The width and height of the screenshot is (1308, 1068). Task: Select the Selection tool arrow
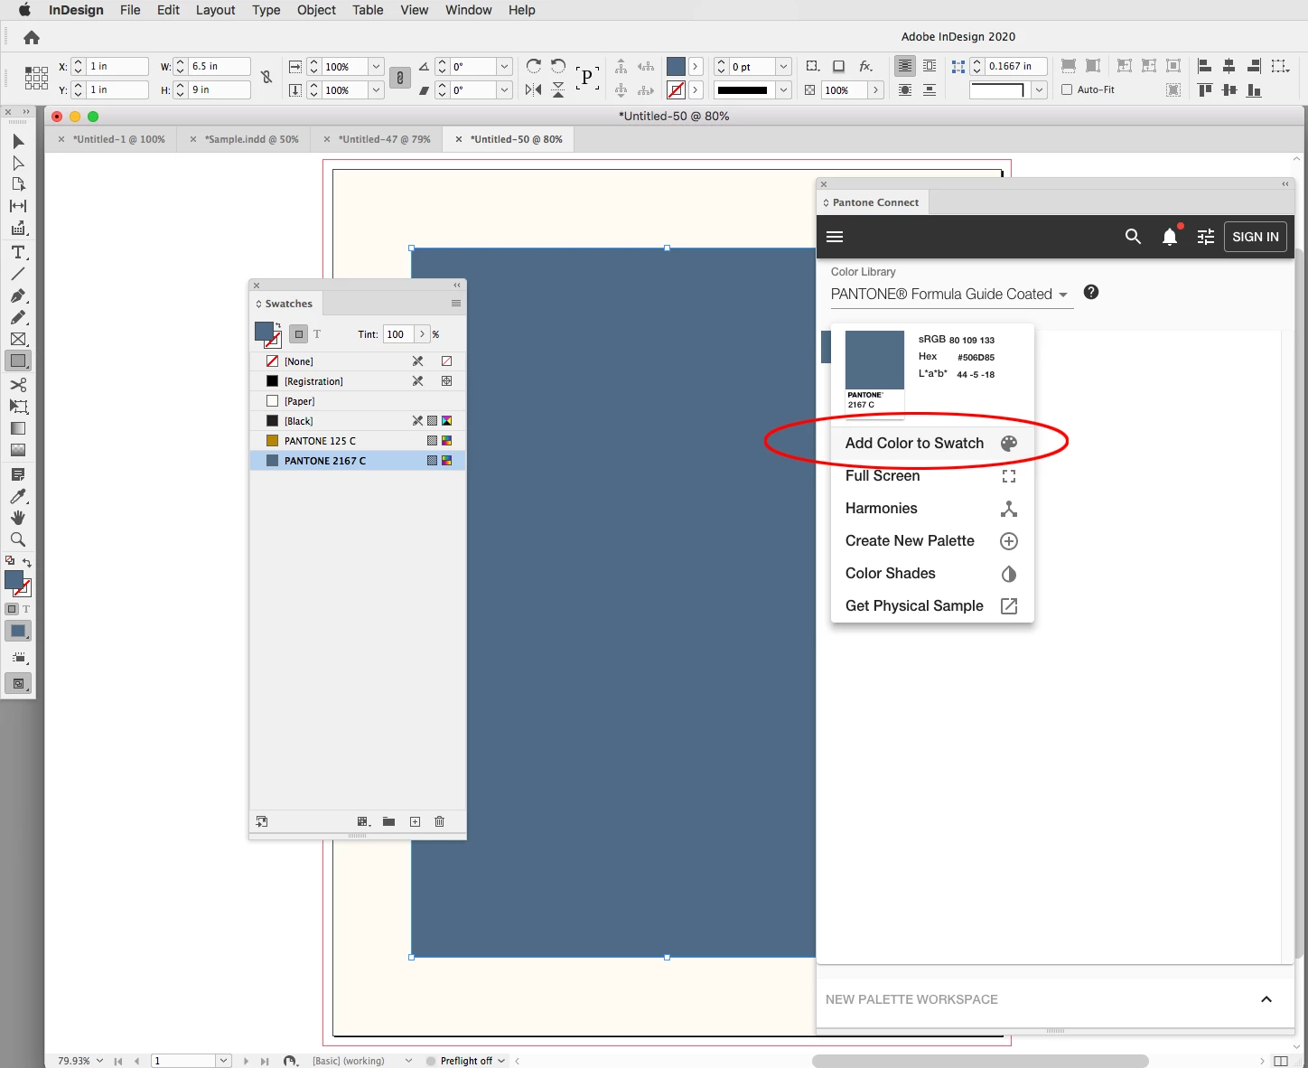(x=18, y=141)
